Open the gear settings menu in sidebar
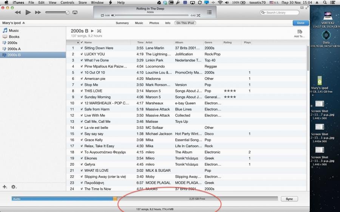340x212 pixels. click(14, 187)
